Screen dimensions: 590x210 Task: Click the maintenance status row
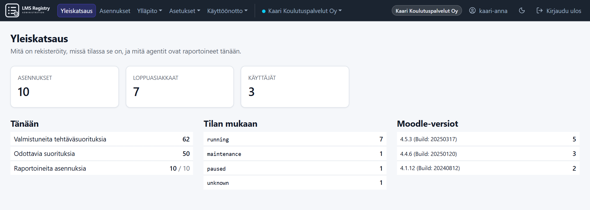[295, 154]
